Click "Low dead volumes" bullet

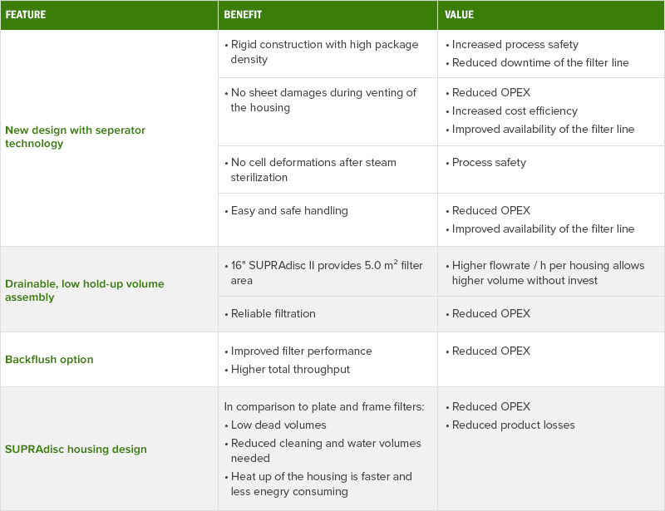click(x=278, y=425)
